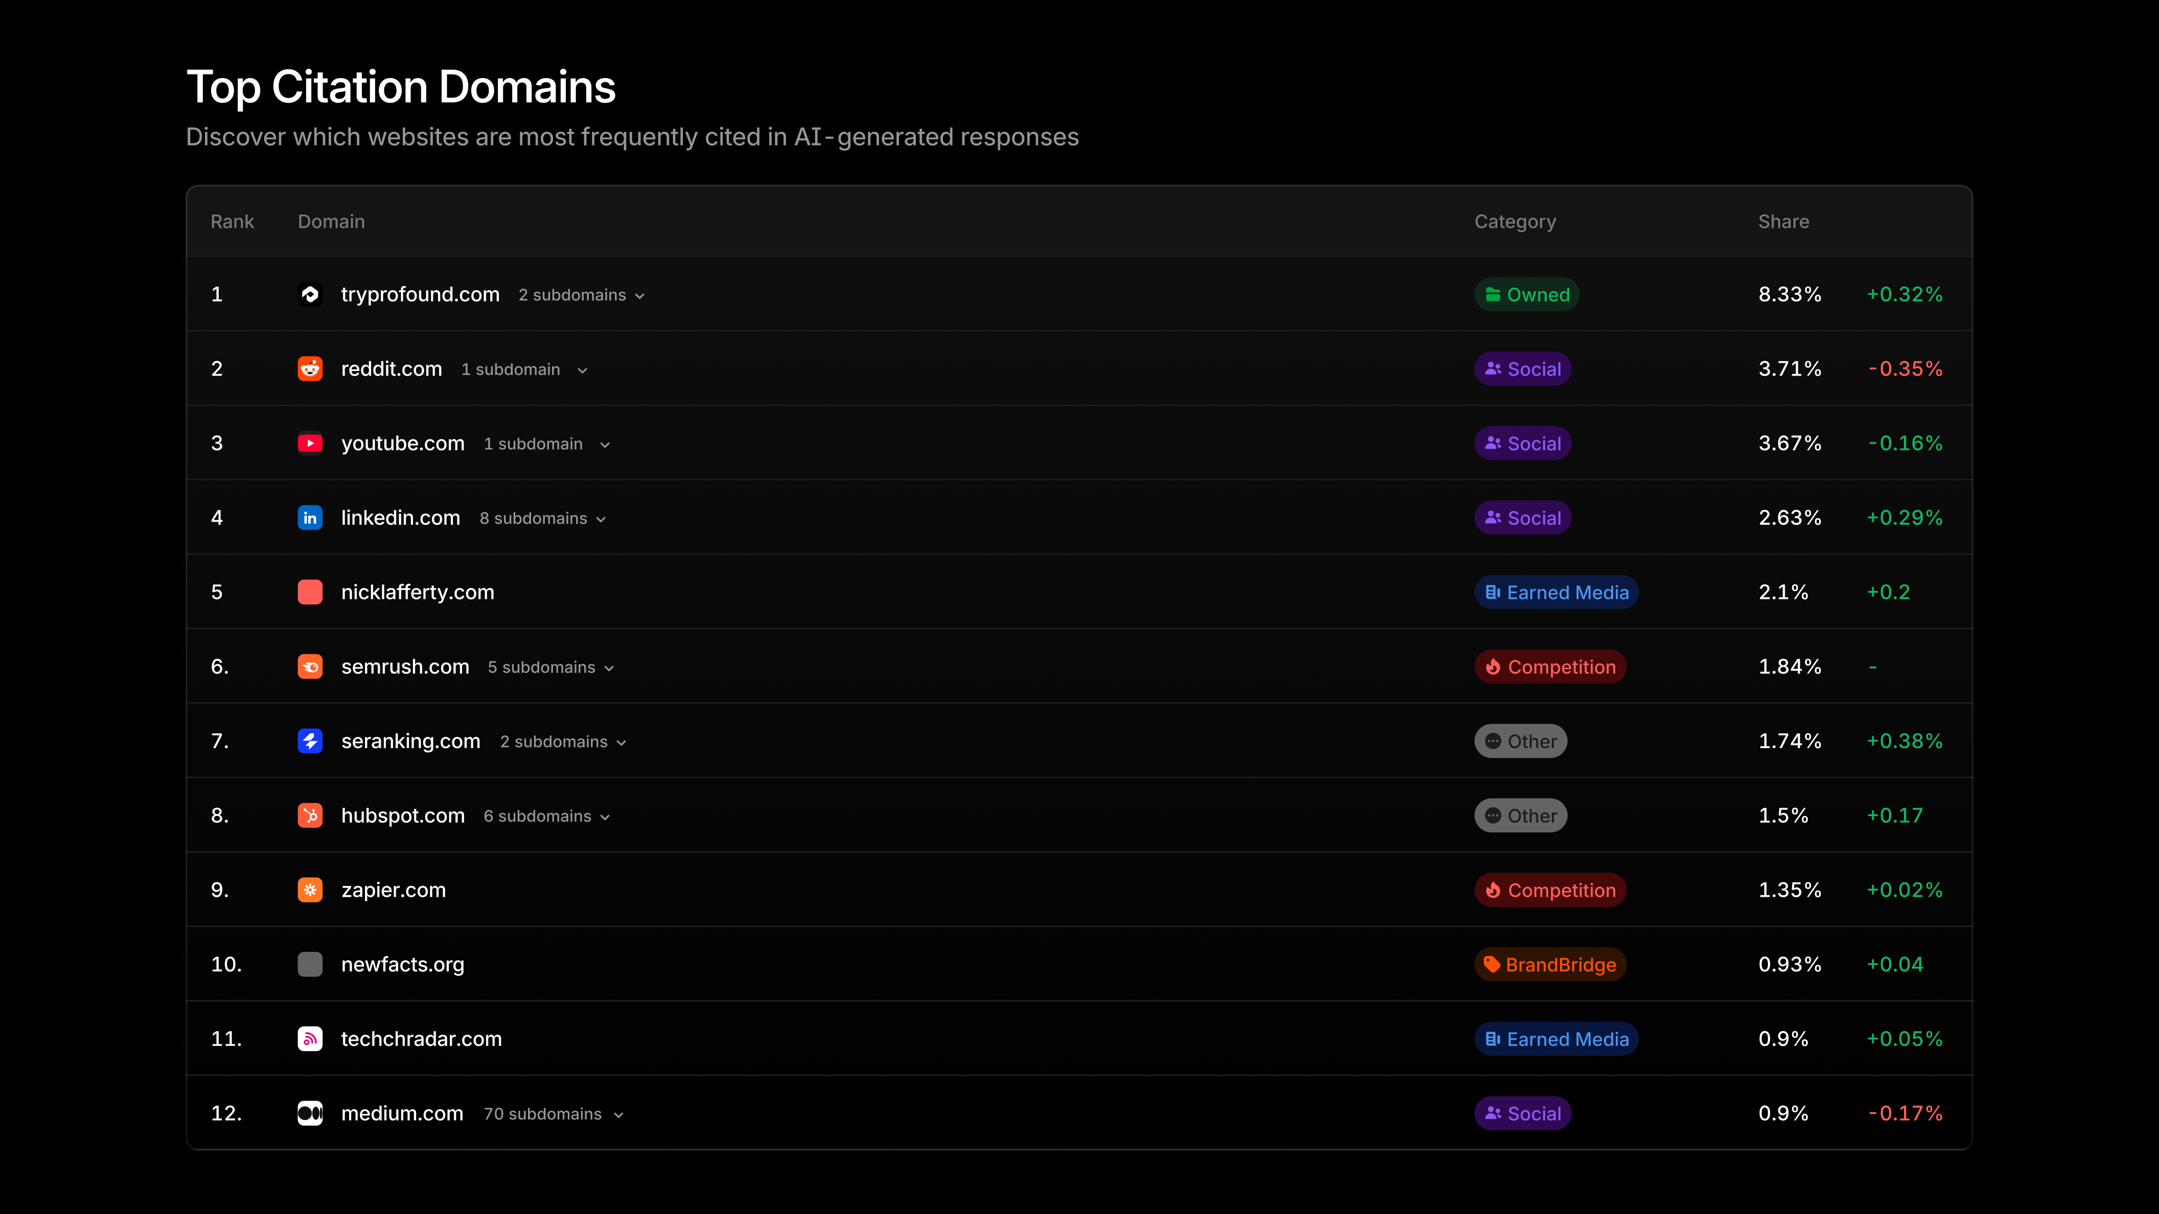This screenshot has width=2159, height=1214.
Task: Expand medium.com 70 subdomains
Action: pyautogui.click(x=554, y=1114)
